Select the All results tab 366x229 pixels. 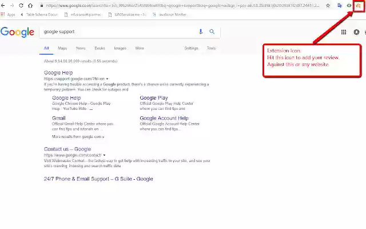(x=46, y=48)
